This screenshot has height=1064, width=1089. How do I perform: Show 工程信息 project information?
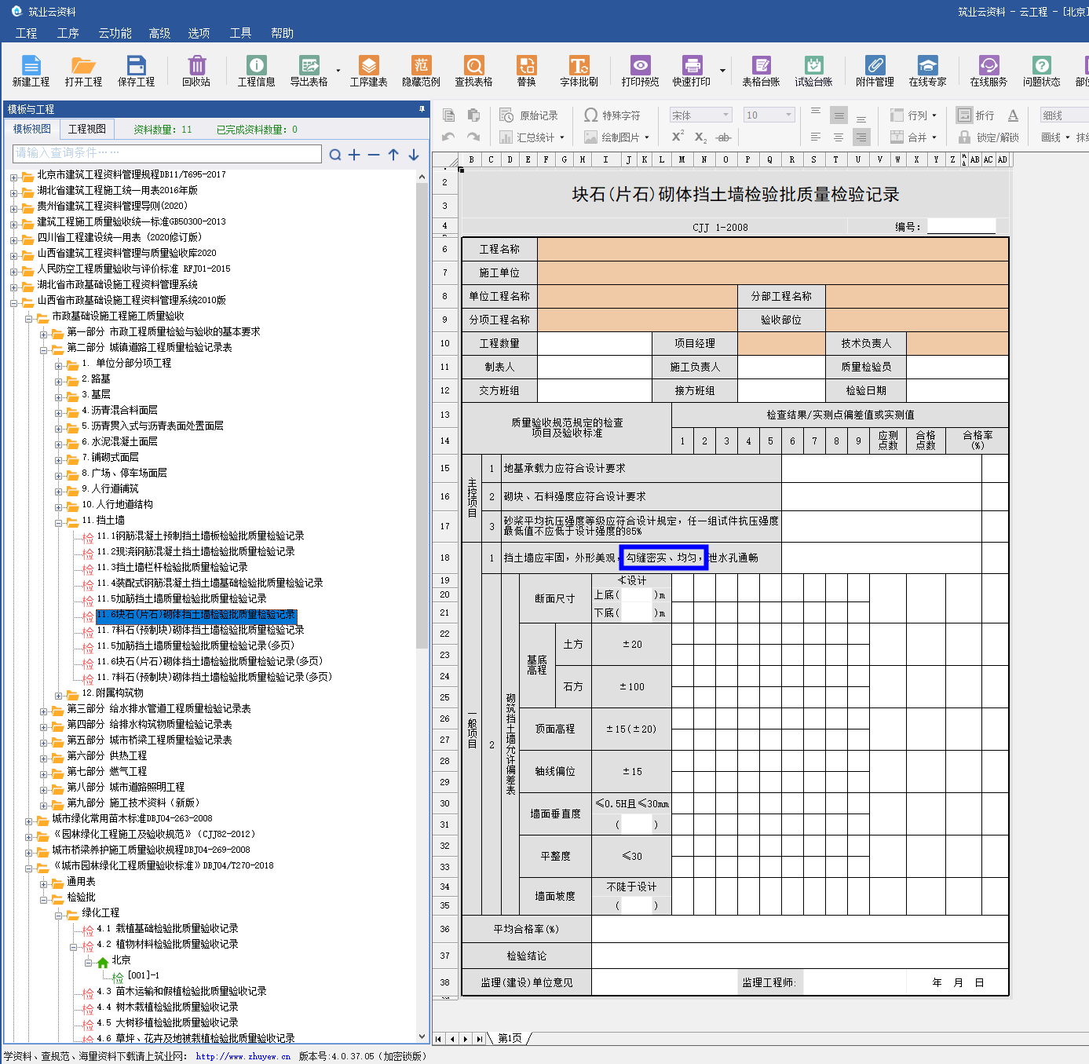[x=257, y=71]
